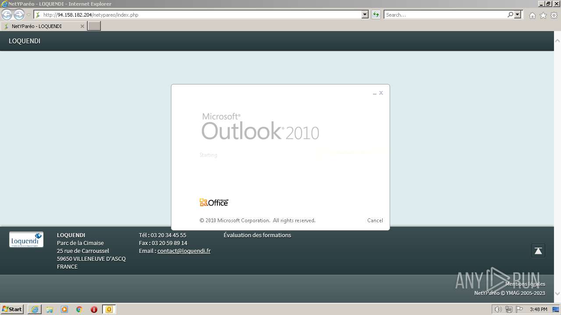Viewport: 561px width, 315px height.
Task: Click the Parc de la Cimaise text
Action: pyautogui.click(x=80, y=243)
